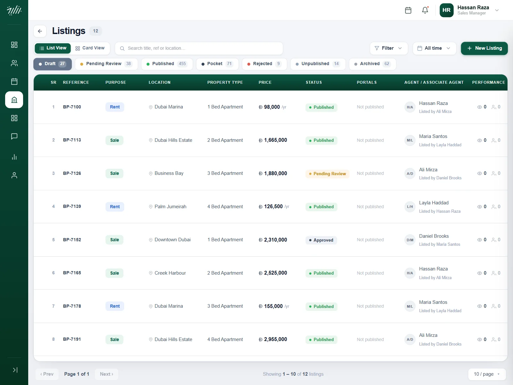The height and width of the screenshot is (385, 513).
Task: Open the Filter dropdown
Action: click(389, 48)
